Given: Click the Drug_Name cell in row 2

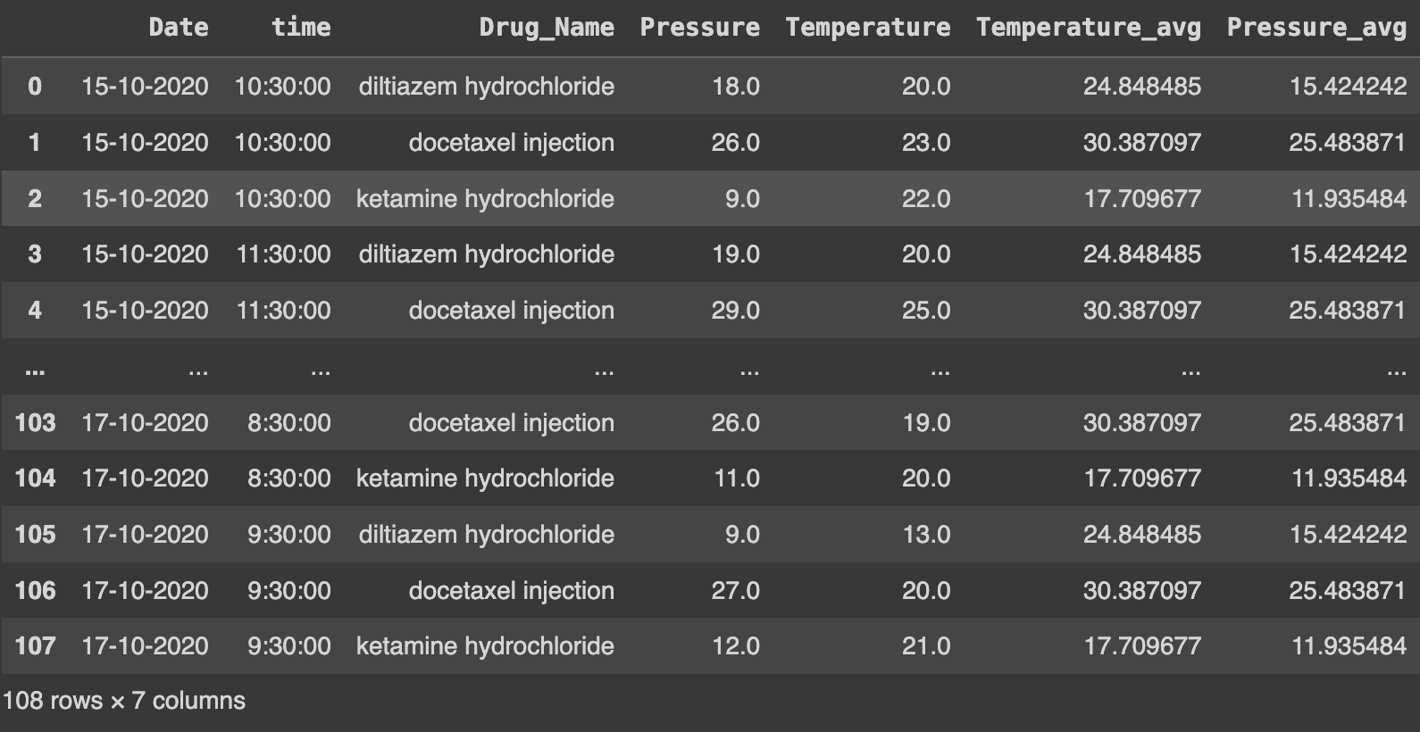Looking at the screenshot, I should (485, 199).
